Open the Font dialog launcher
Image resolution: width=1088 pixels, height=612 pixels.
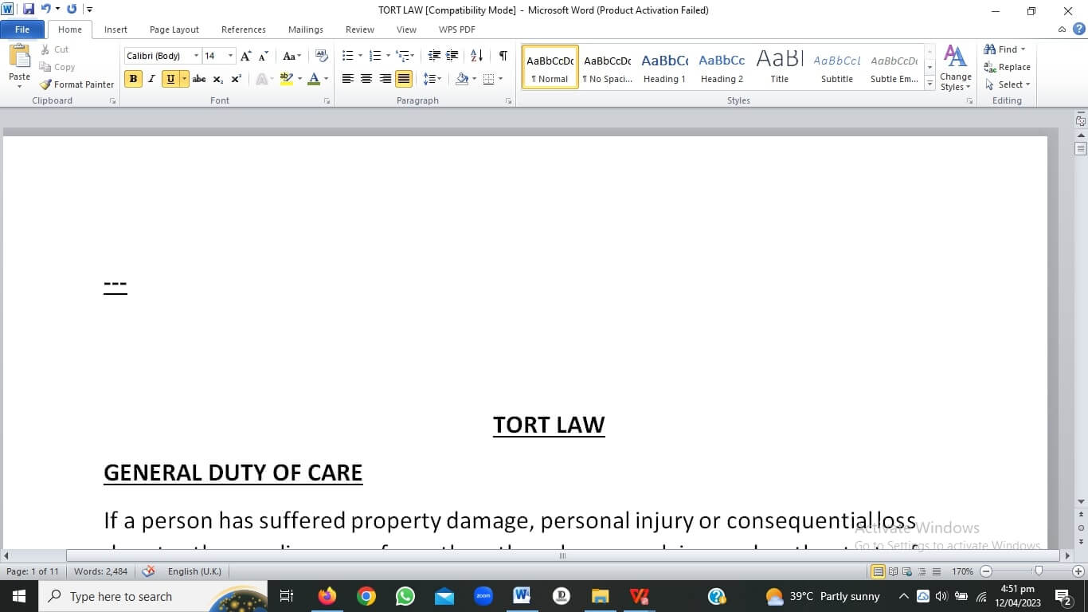pos(327,101)
